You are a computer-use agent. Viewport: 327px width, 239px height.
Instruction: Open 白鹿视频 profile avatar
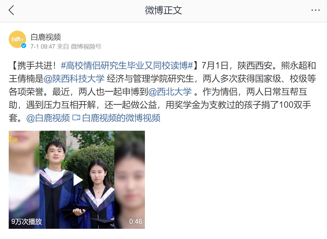[17, 39]
